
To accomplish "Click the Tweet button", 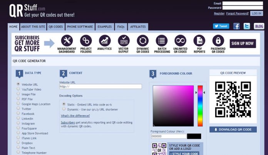I will pyautogui.click(x=221, y=26).
